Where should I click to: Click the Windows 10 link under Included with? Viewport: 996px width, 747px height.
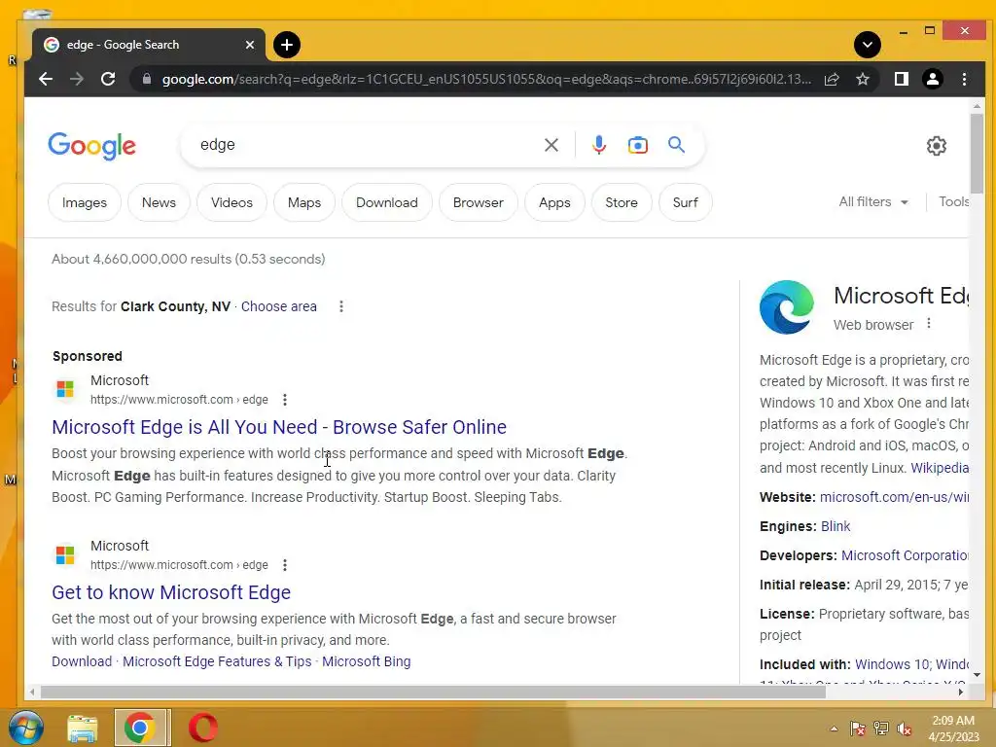pos(893,664)
